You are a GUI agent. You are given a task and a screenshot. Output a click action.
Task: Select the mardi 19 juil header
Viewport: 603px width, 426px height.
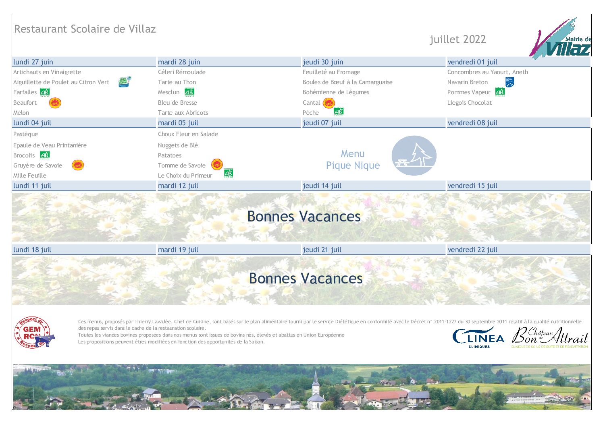point(229,250)
